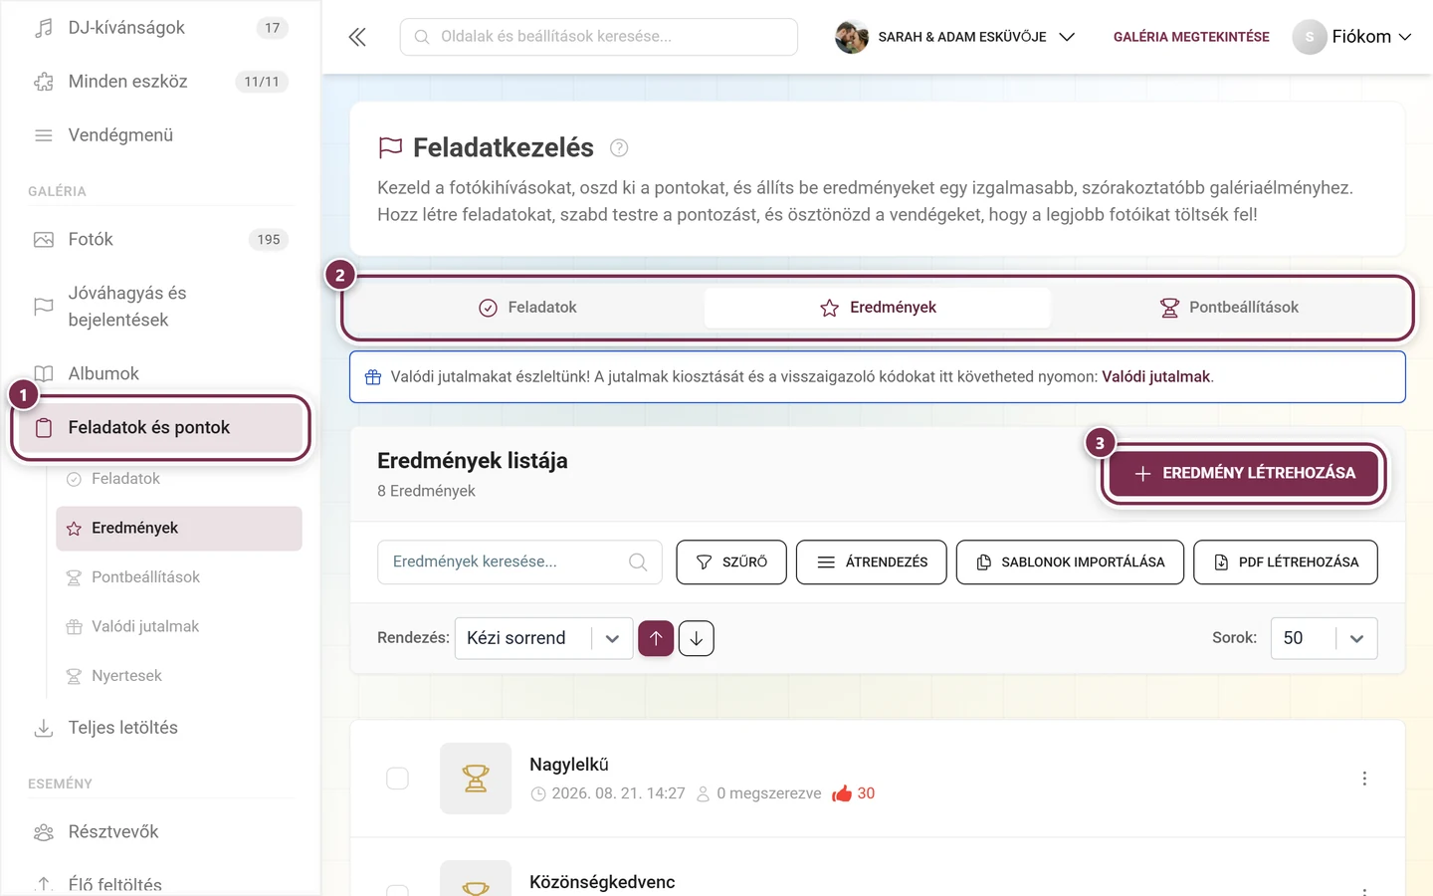1433x896 pixels.
Task: Click the PDF létrehozása button
Action: pos(1286,562)
